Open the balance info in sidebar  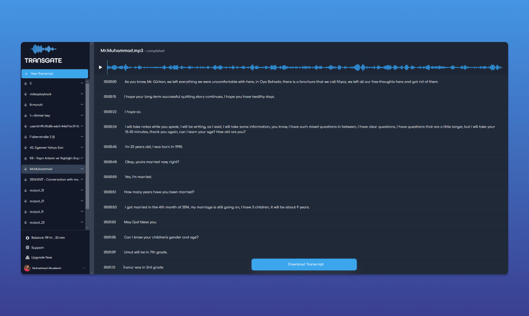pyautogui.click(x=48, y=238)
